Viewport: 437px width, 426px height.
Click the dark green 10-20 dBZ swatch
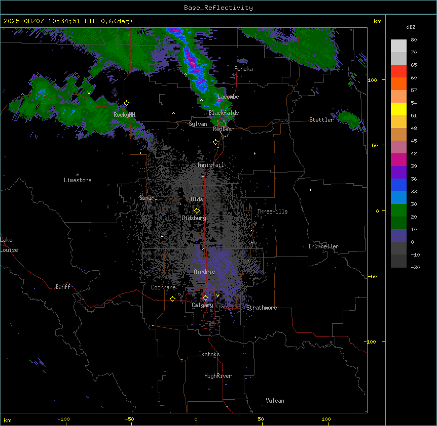tap(398, 223)
